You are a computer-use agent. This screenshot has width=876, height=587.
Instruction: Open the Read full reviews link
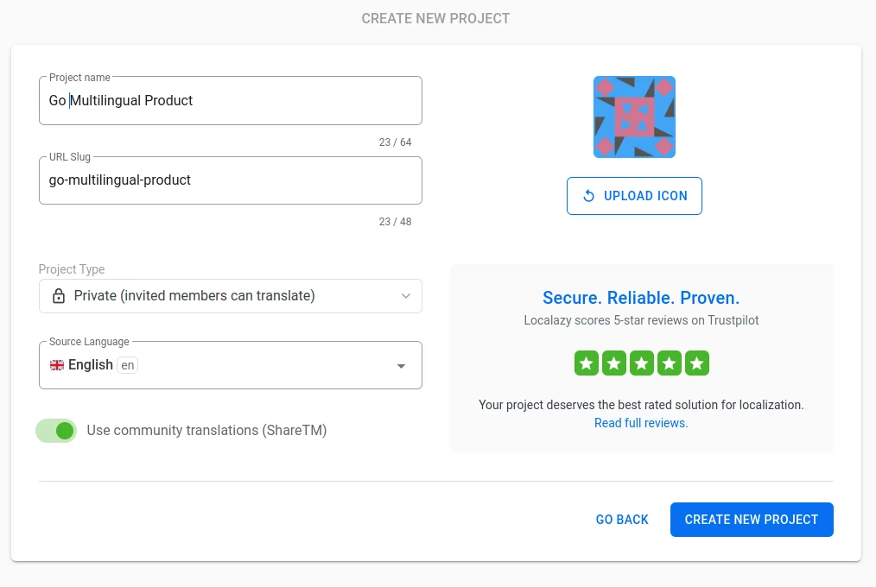[x=641, y=423]
